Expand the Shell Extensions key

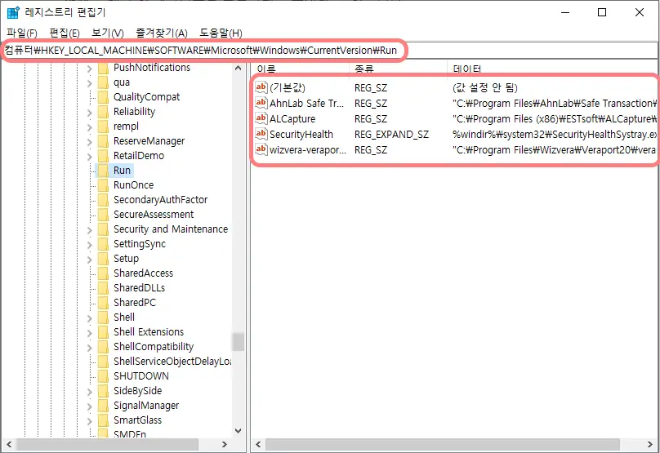pos(89,333)
